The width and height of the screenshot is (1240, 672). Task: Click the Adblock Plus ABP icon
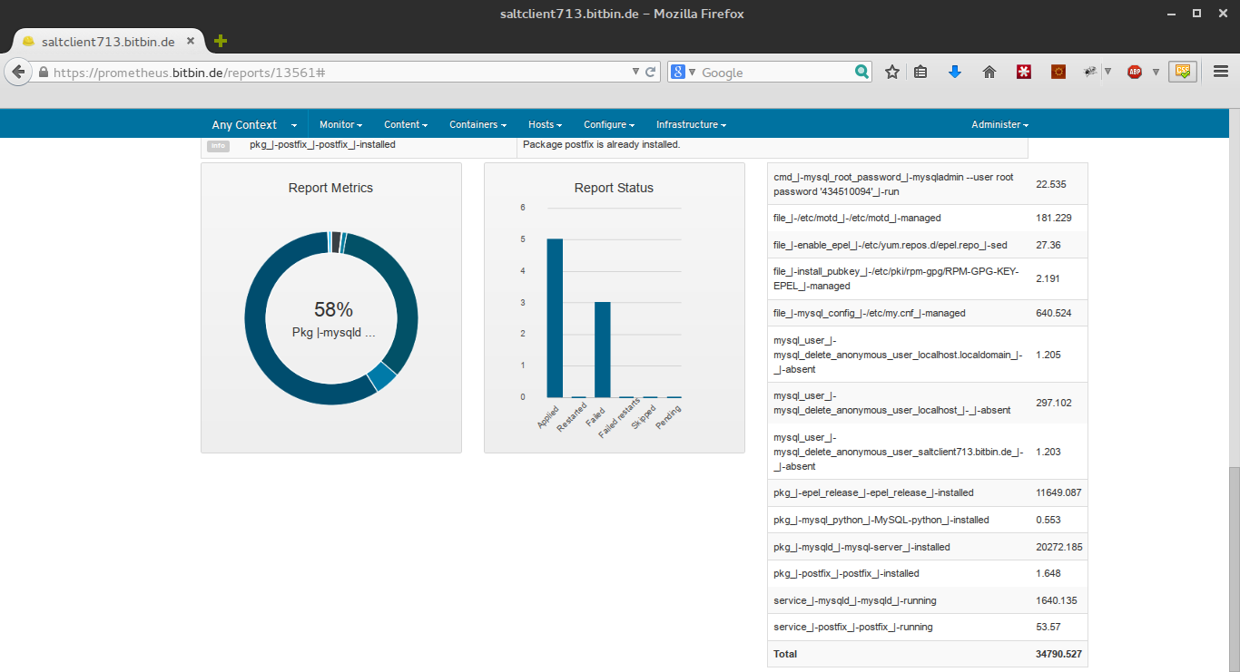tap(1134, 72)
